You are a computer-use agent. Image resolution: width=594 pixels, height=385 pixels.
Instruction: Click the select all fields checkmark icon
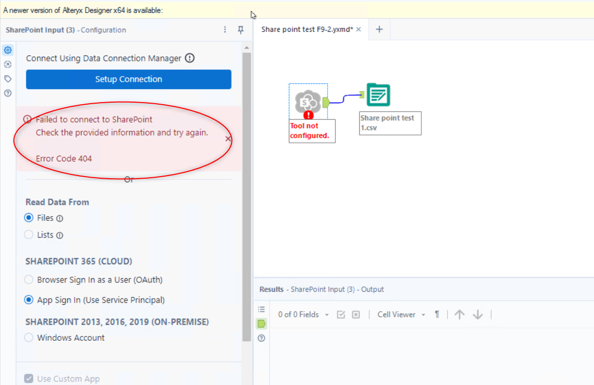click(341, 314)
